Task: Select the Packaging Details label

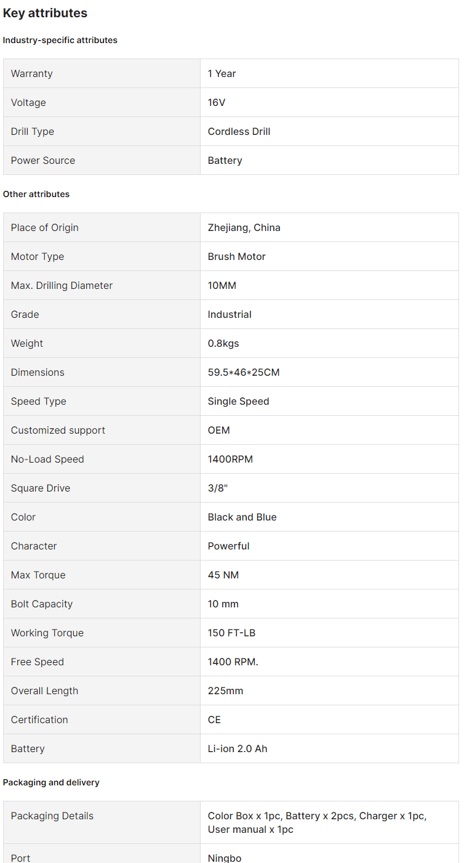Action: coord(52,816)
